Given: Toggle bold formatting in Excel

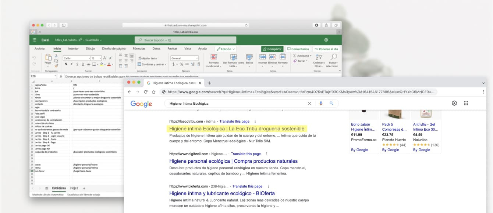Looking at the screenshot, I should [66, 64].
